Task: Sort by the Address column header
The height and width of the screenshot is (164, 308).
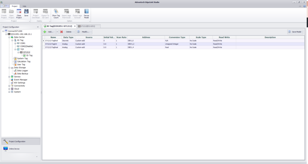Action: 146,37
